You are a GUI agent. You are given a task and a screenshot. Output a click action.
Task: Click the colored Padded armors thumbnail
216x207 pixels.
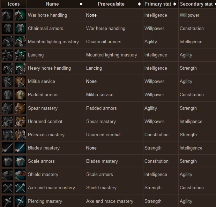click(x=20, y=95)
